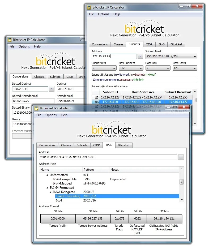The height and width of the screenshot is (249, 213).
Task: Click the app icon on the Conversions window title bar
Action: [10, 39]
